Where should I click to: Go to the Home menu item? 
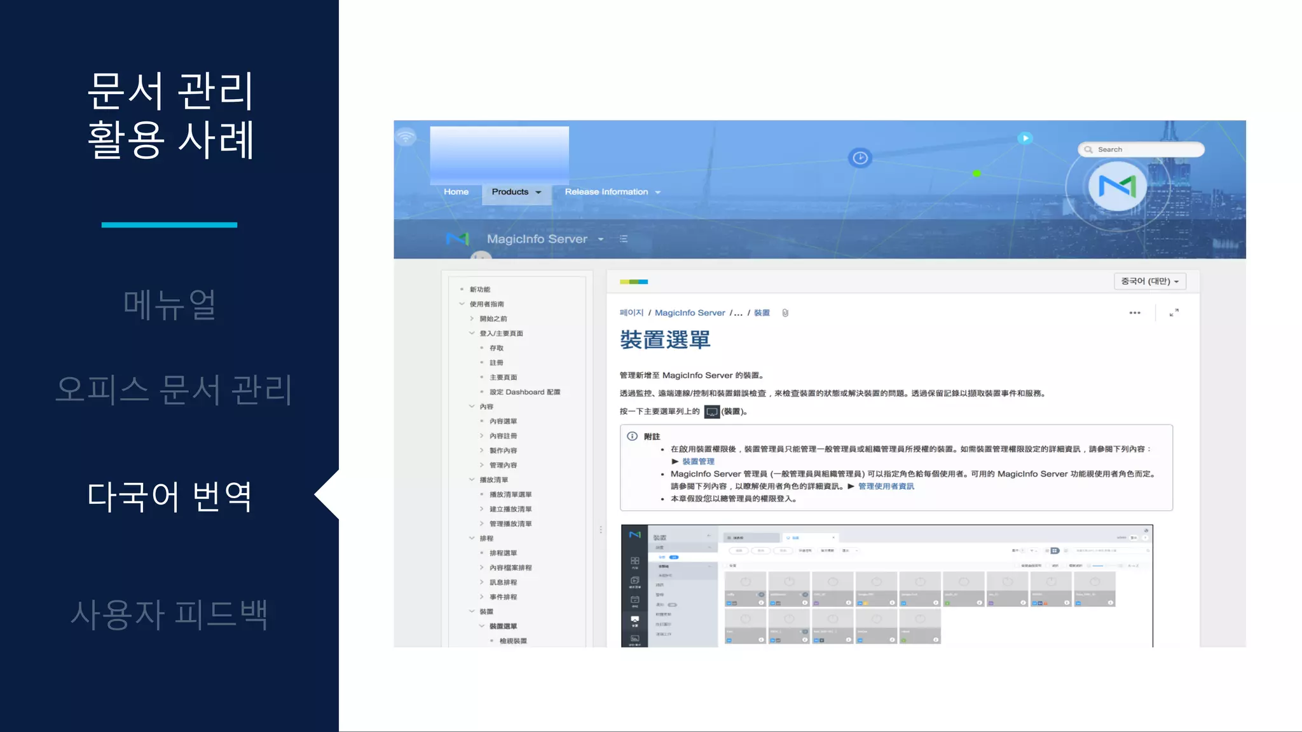click(456, 192)
